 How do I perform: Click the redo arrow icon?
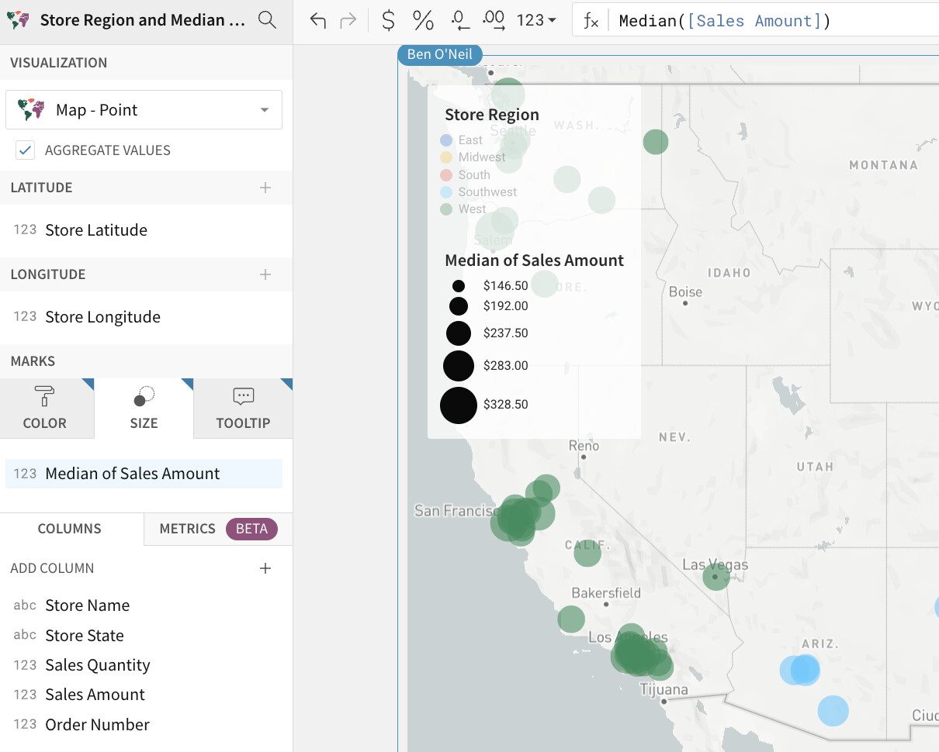point(348,20)
